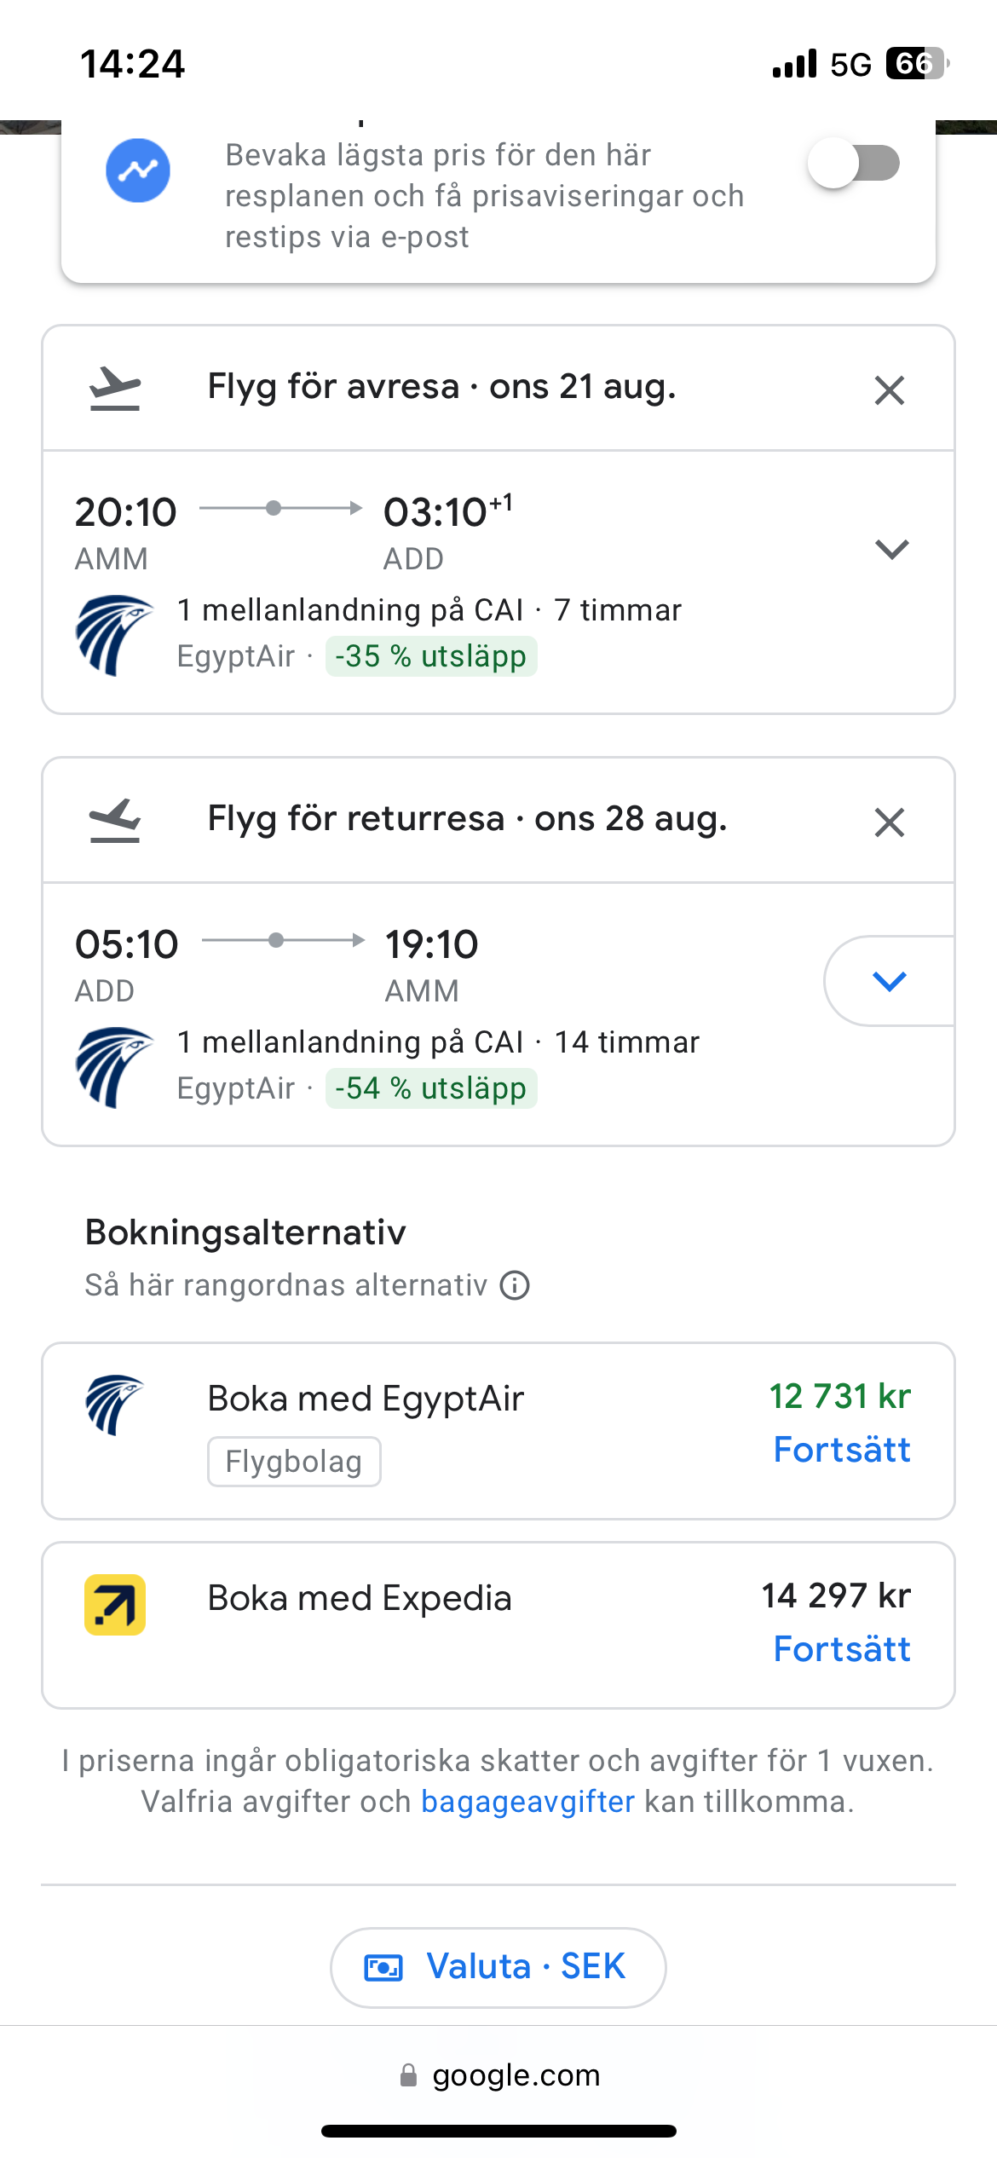Tap the yellow Expedia logo icon
The height and width of the screenshot is (2158, 997).
click(115, 1605)
